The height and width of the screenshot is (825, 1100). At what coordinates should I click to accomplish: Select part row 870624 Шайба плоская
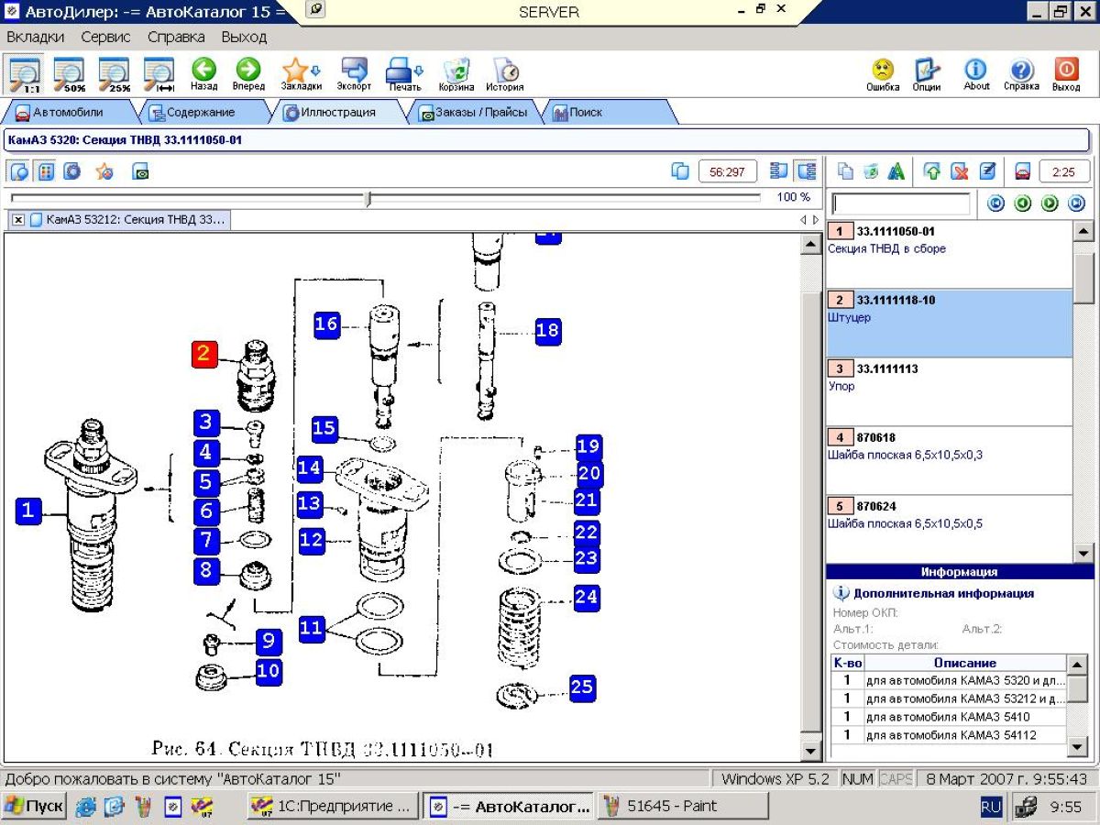point(949,529)
